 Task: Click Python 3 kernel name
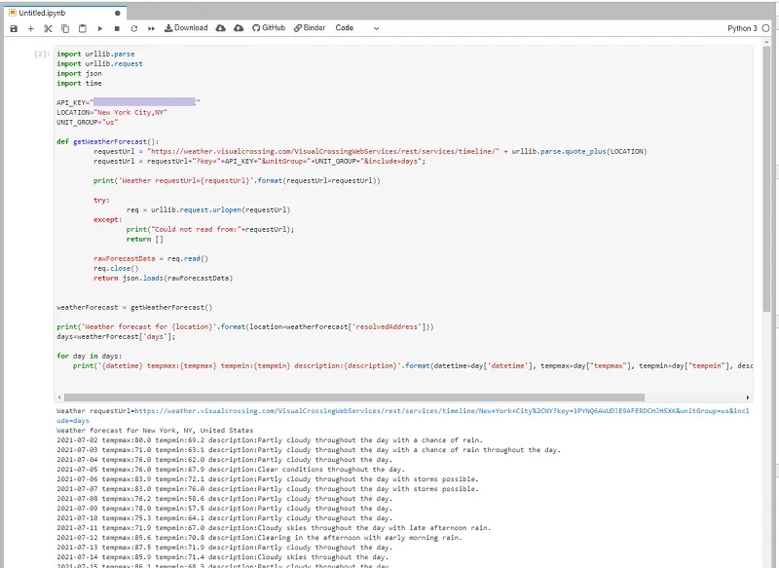coord(741,28)
